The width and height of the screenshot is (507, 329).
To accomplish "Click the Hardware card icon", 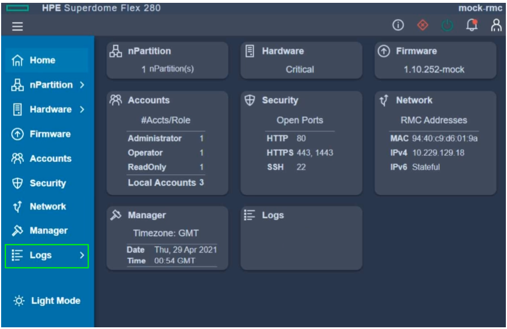I will [250, 51].
